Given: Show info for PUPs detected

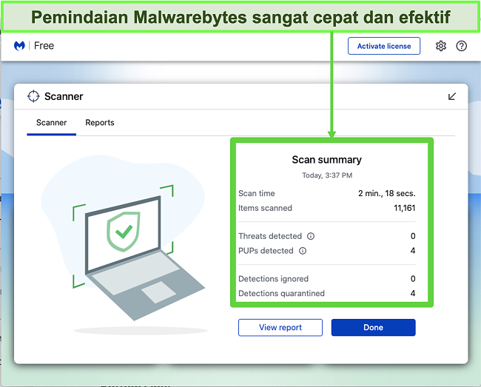Looking at the screenshot, I should (x=303, y=251).
